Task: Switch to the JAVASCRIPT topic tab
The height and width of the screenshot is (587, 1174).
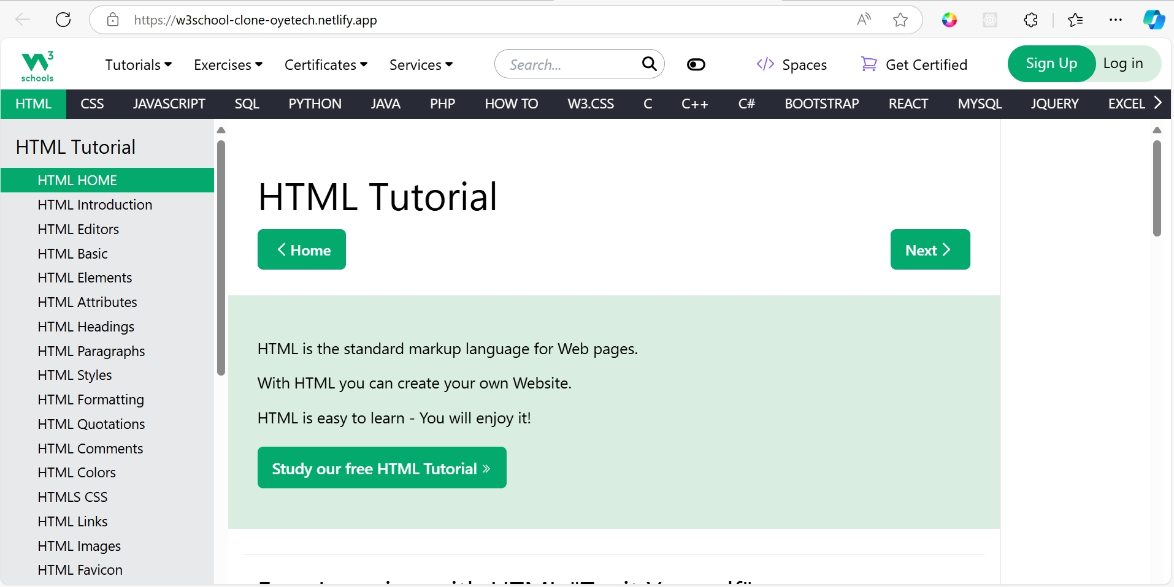Action: pyautogui.click(x=169, y=104)
